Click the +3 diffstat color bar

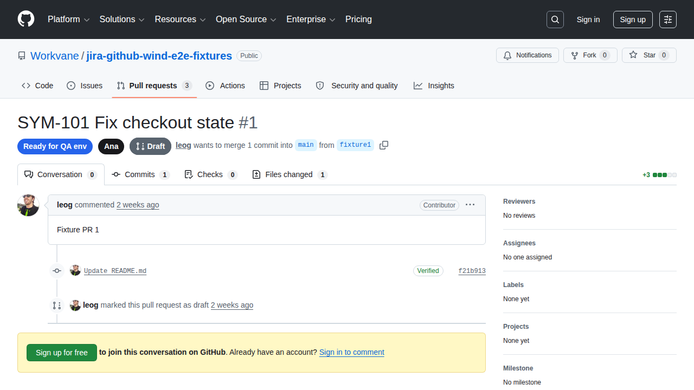pyautogui.click(x=665, y=175)
